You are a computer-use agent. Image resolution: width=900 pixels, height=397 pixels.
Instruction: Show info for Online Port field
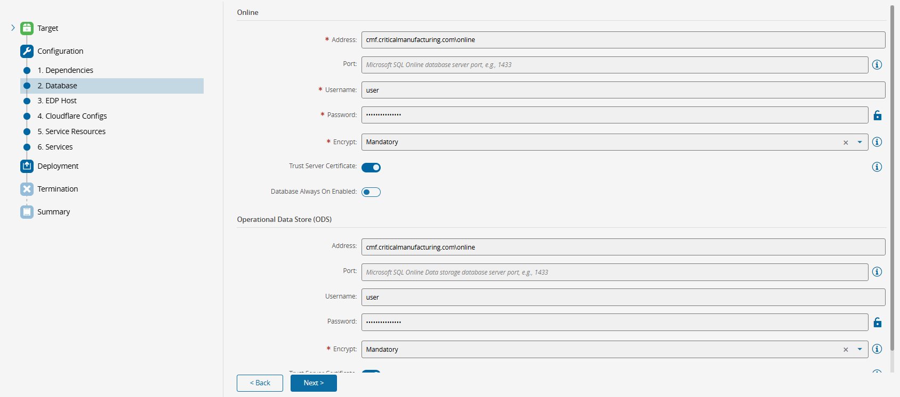877,65
